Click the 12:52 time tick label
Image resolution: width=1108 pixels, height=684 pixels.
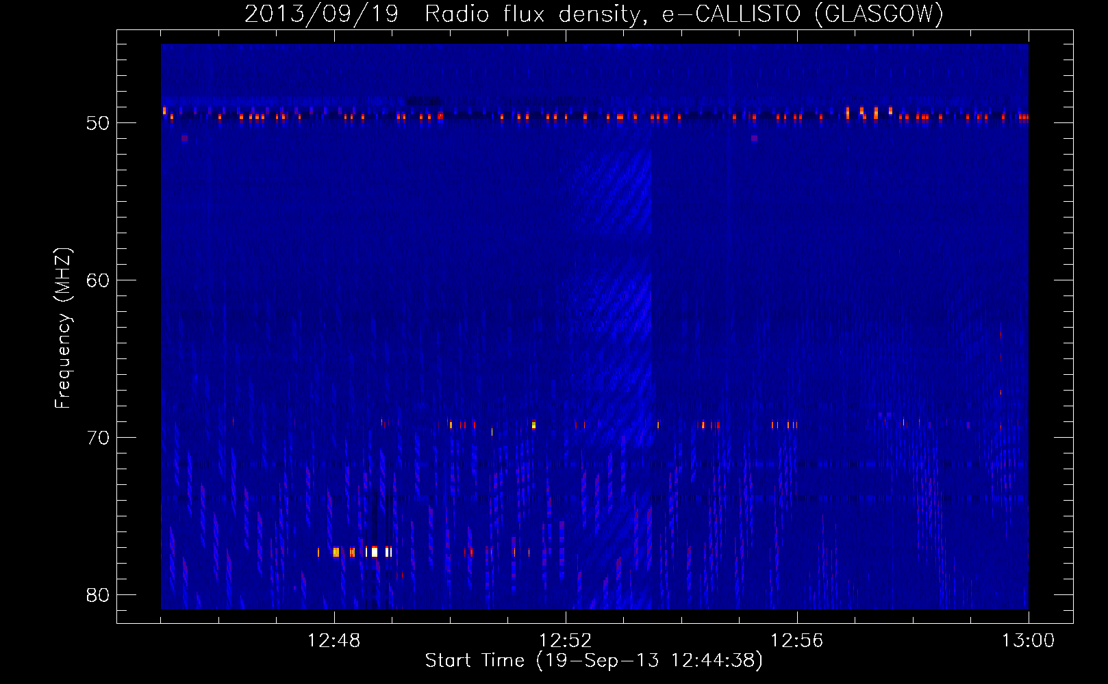(566, 641)
